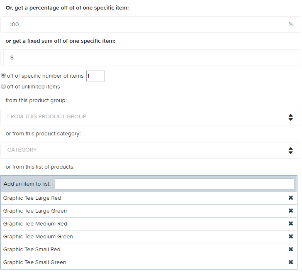Image resolution: width=302 pixels, height=272 pixels.
Task: Click the category dropdown arrows
Action: click(291, 151)
